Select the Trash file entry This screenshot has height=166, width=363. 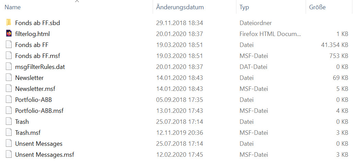coord(22,121)
